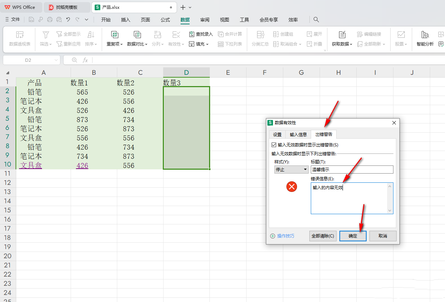Click the 合并计算 consolidate button

click(230, 34)
